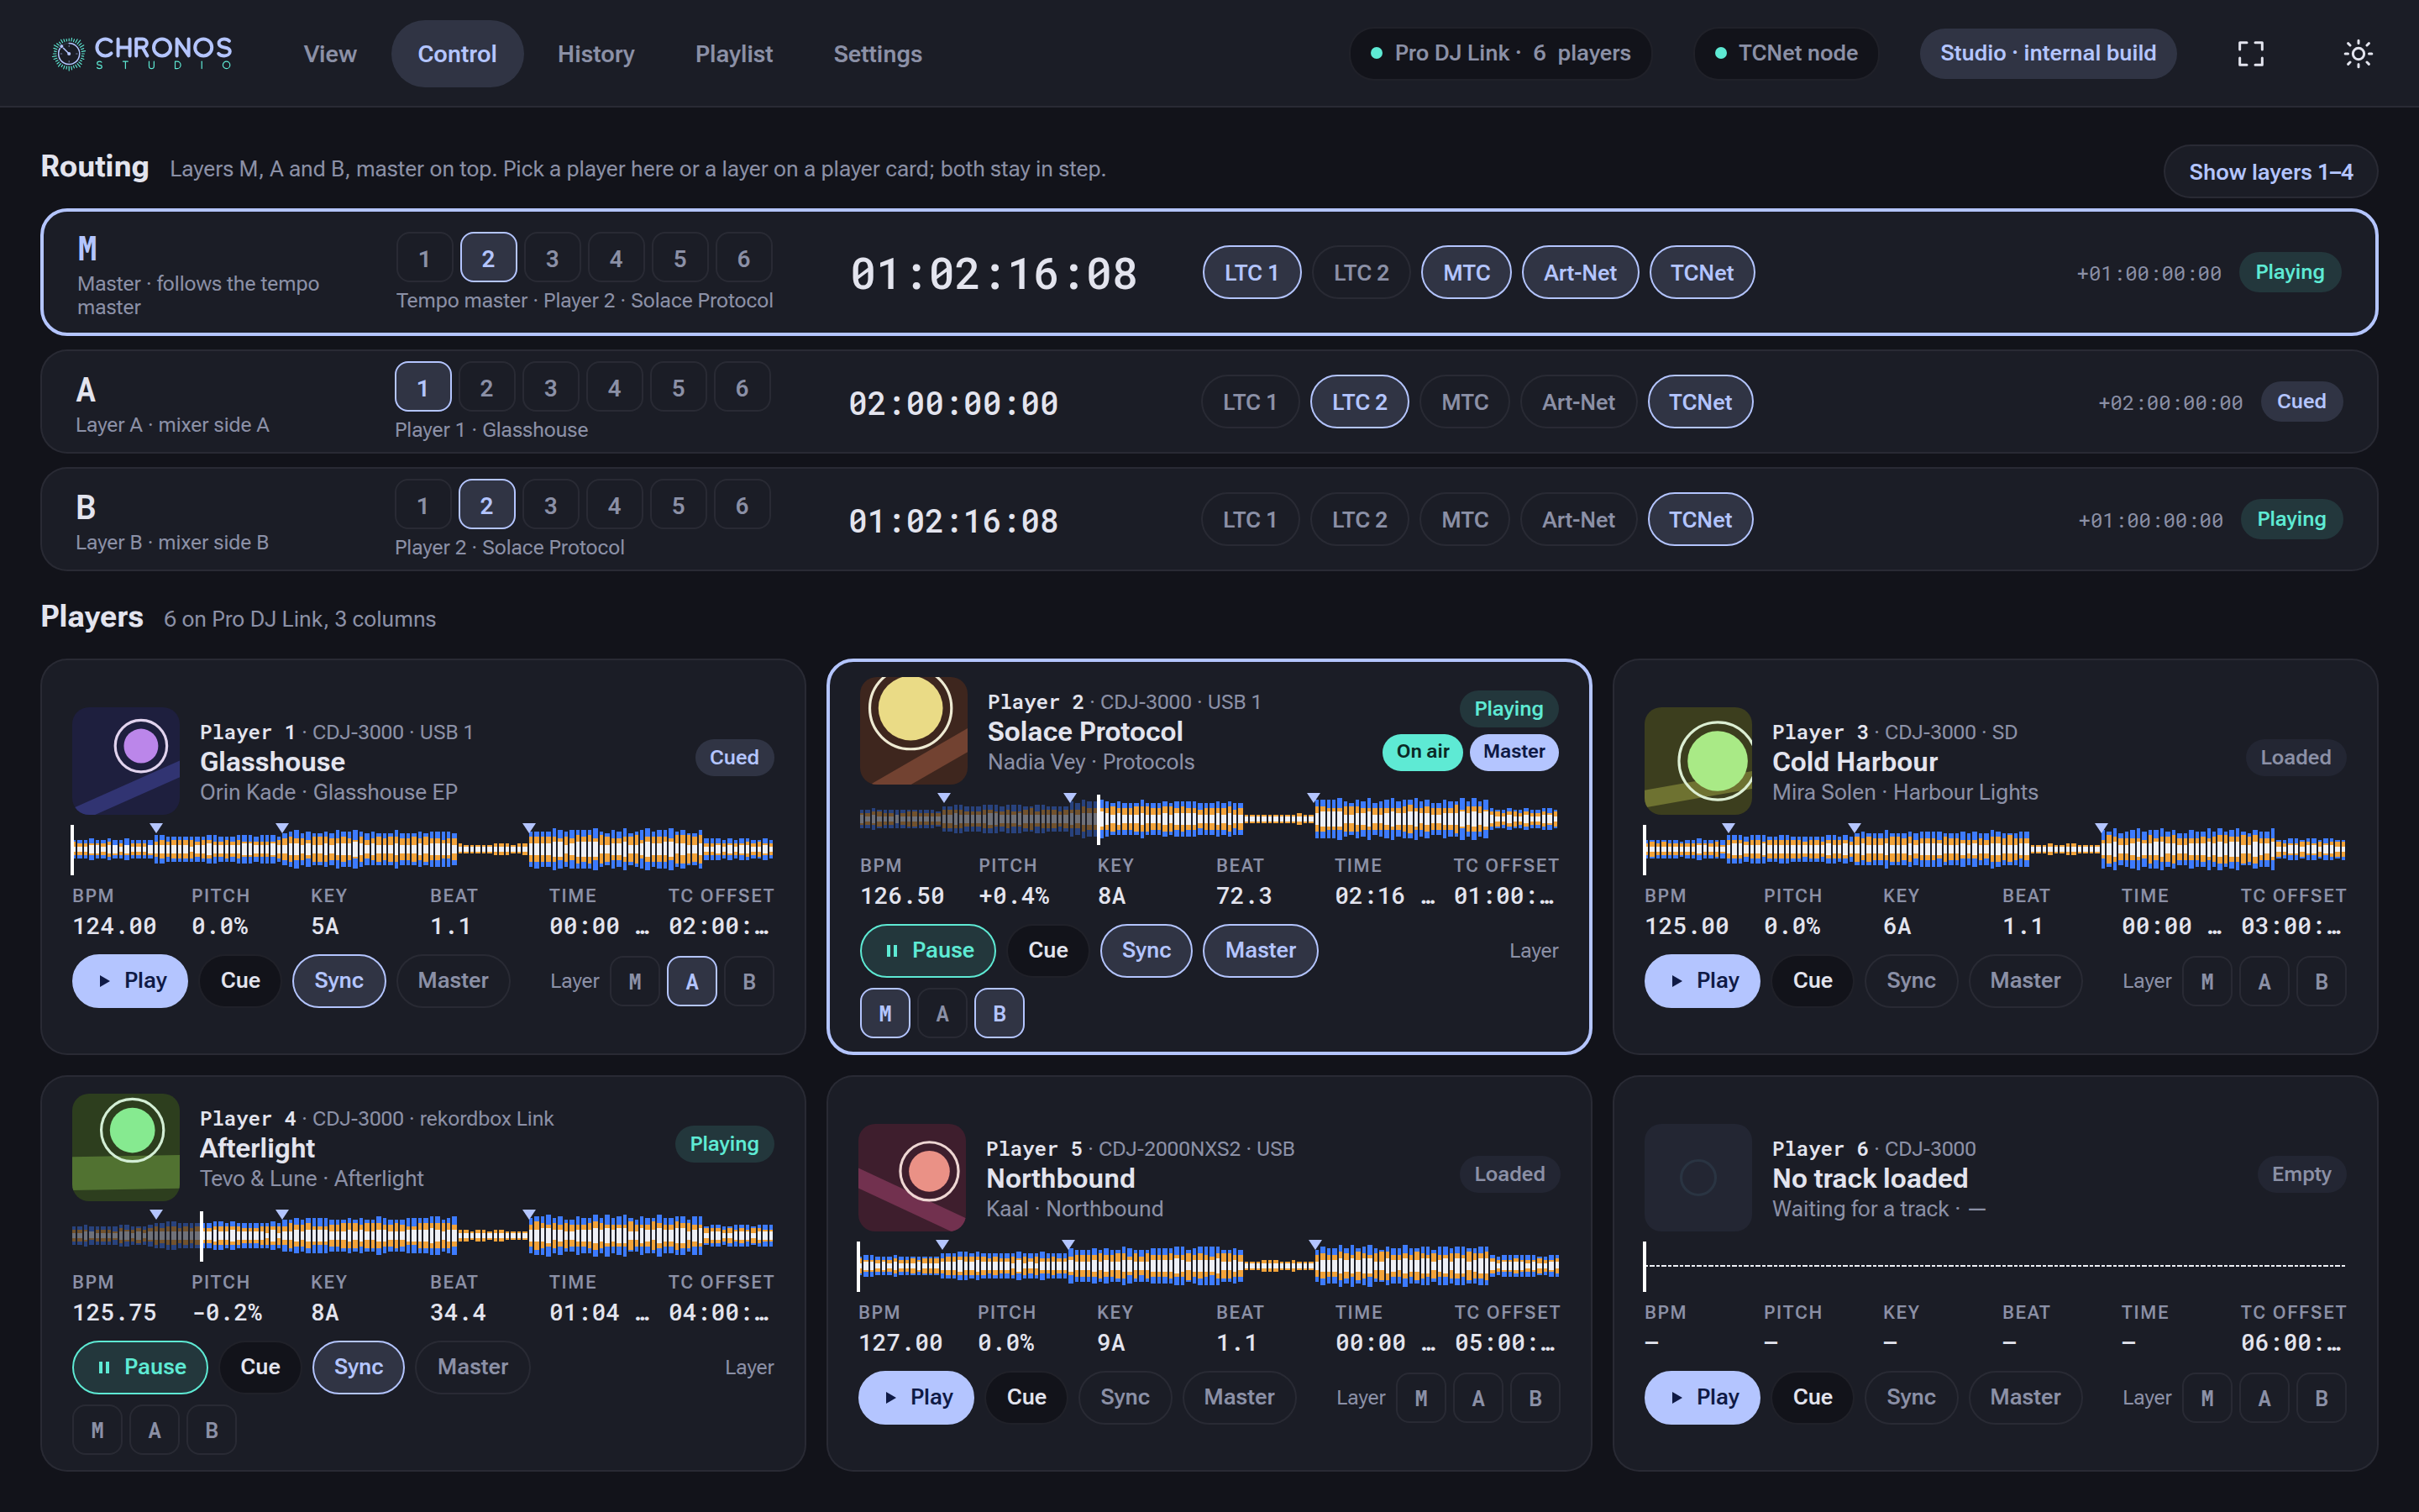This screenshot has height=1512, width=2419.
Task: Assign player 4 to Layer B row
Action: (x=614, y=505)
